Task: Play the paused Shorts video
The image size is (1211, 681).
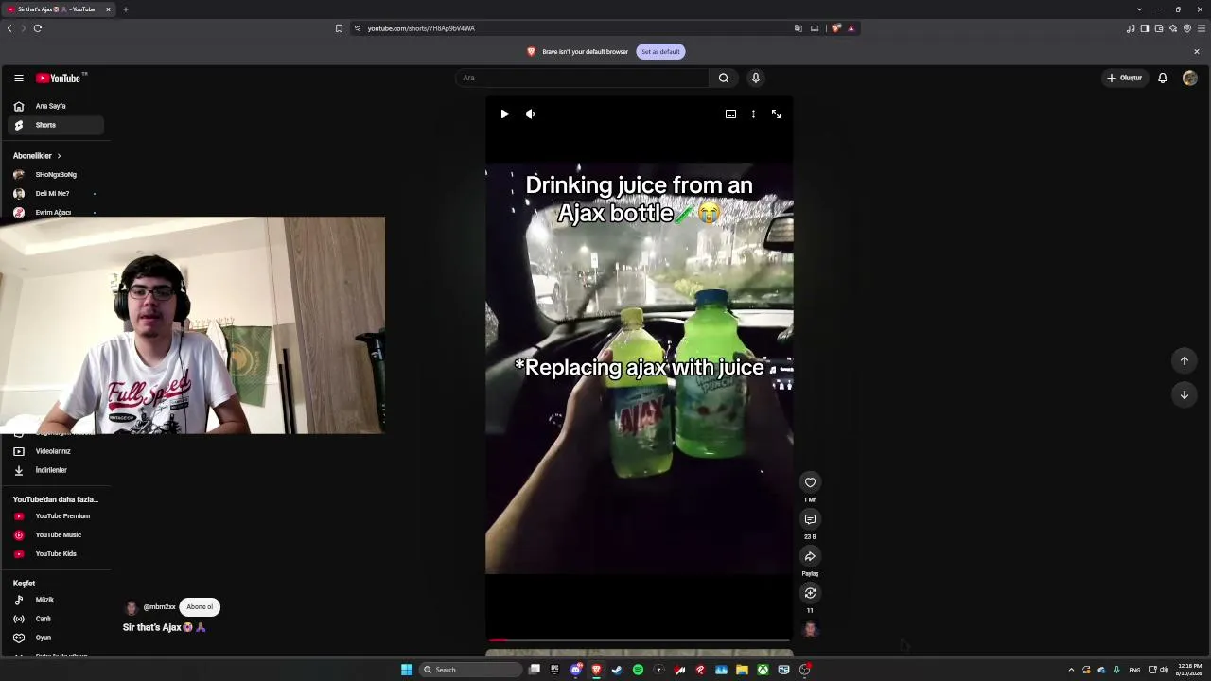Action: point(504,113)
